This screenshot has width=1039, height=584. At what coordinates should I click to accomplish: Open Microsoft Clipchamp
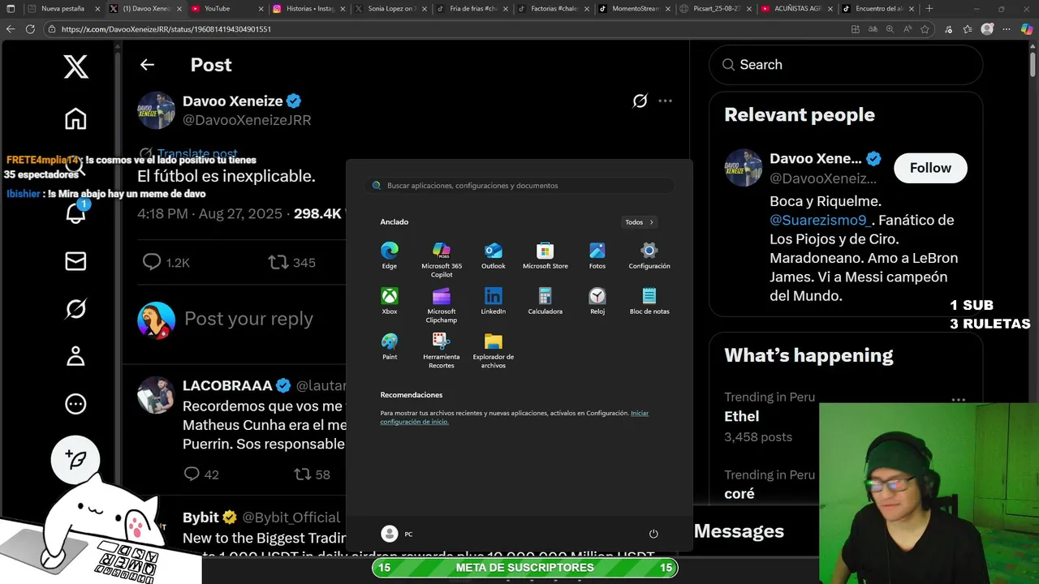(442, 304)
